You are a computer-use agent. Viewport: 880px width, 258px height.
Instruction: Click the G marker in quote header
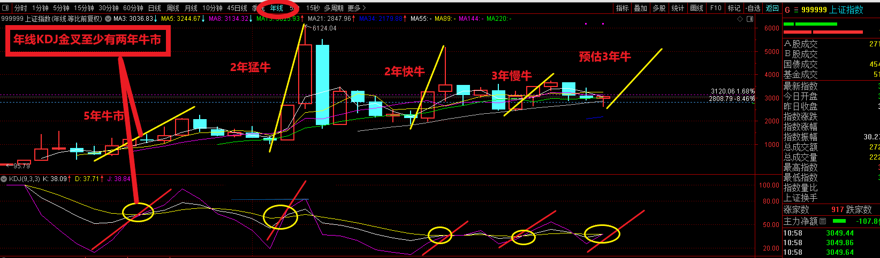pyautogui.click(x=787, y=10)
